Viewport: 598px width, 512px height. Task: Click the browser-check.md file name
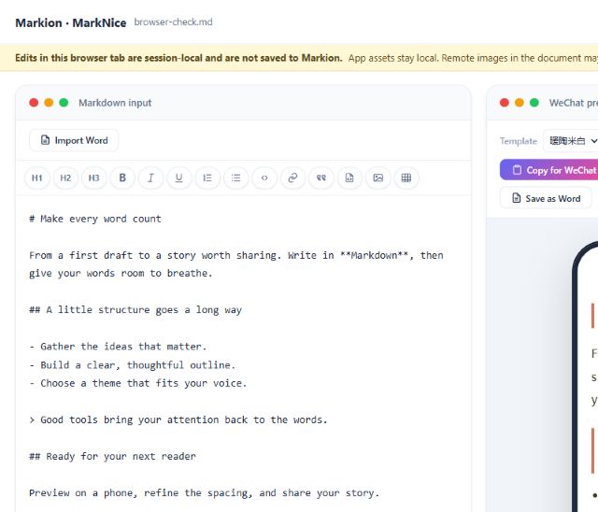point(173,22)
